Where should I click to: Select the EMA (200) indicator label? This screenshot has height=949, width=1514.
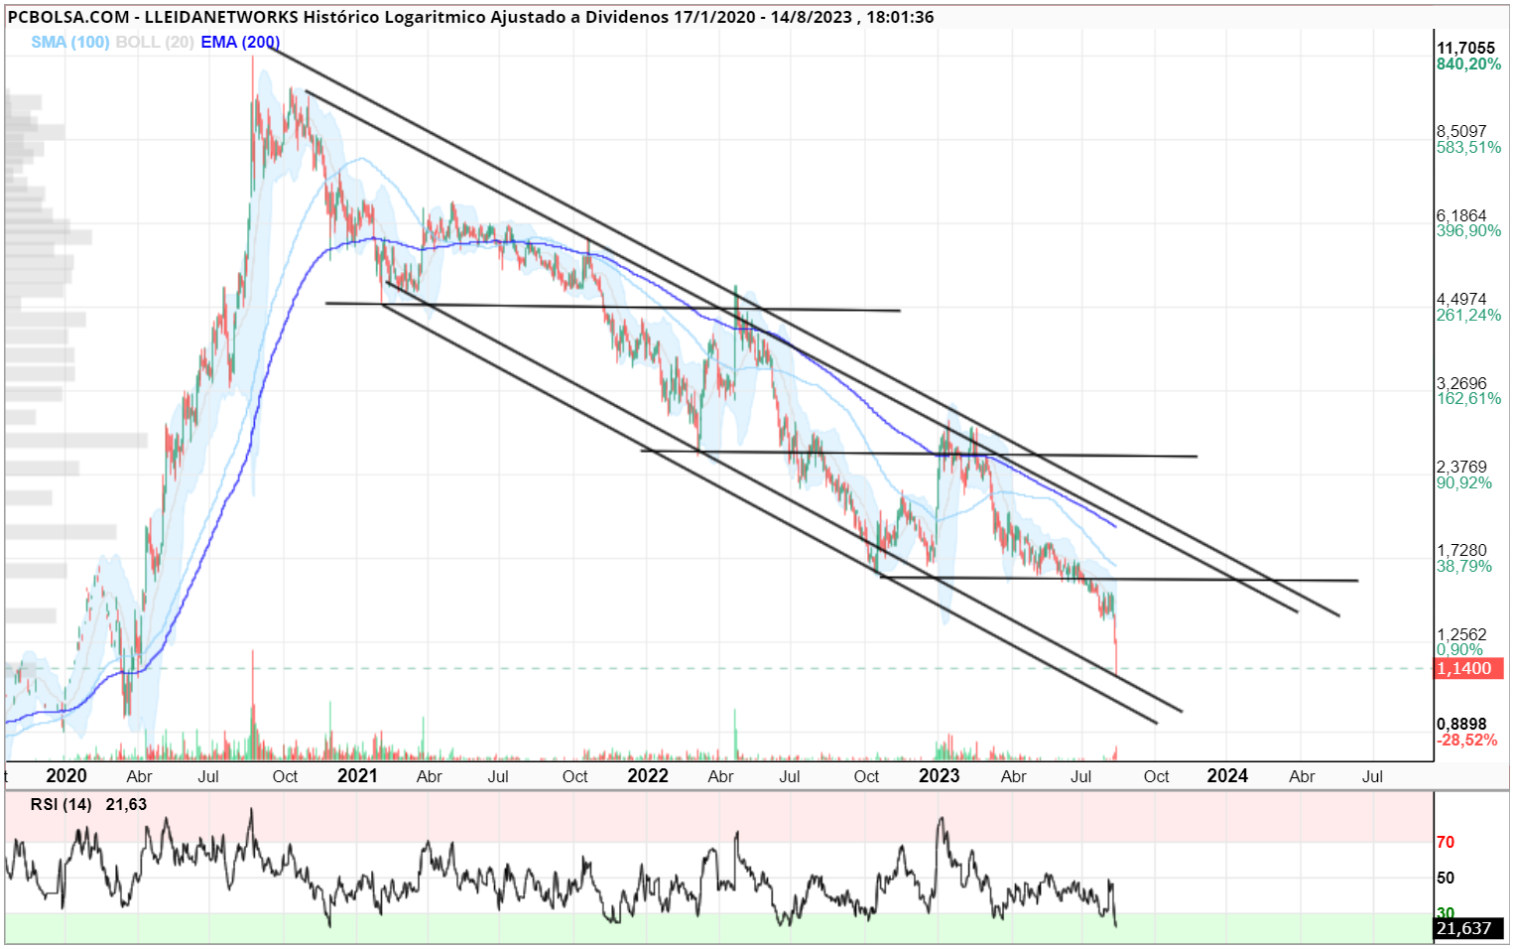coord(240,42)
